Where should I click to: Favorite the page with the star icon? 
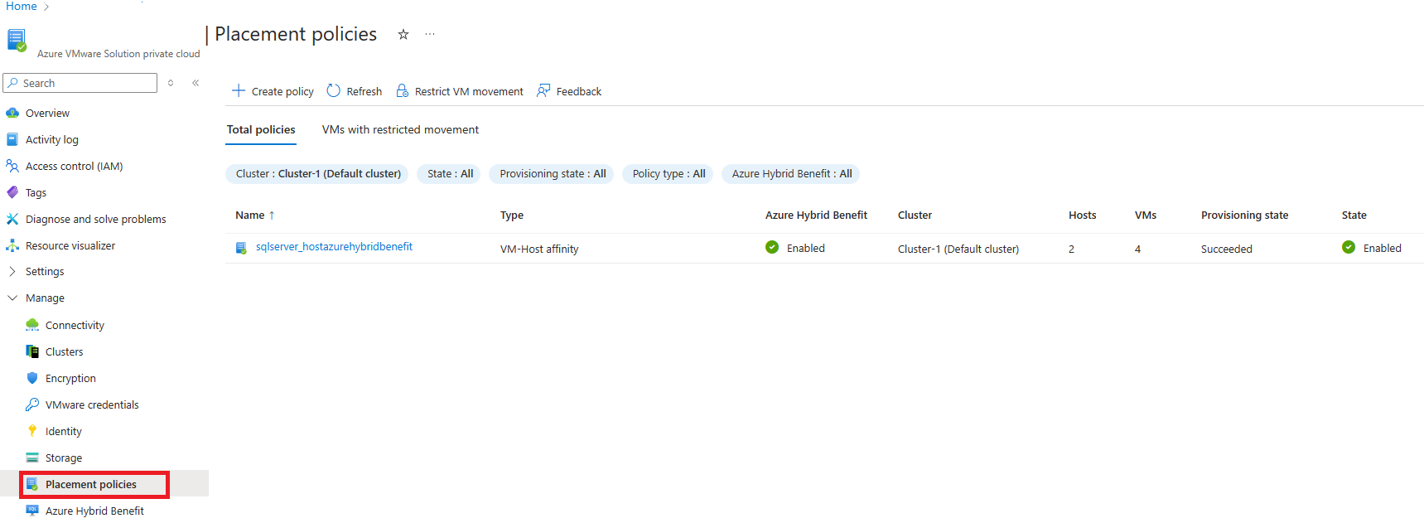pos(403,34)
